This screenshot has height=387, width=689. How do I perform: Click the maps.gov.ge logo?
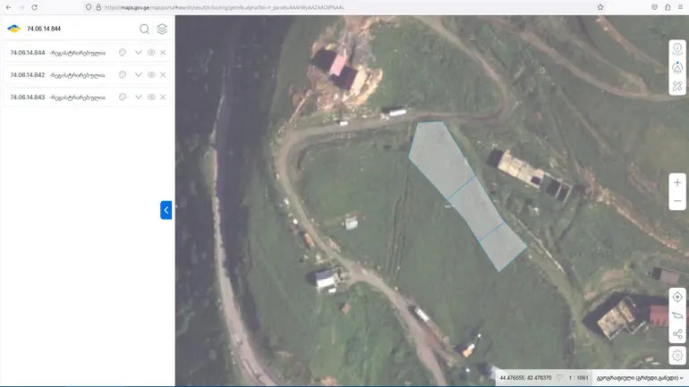tap(14, 29)
